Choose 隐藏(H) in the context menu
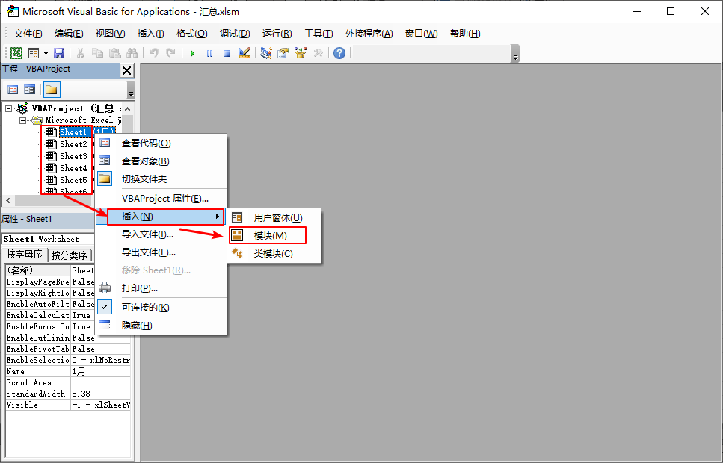The width and height of the screenshot is (723, 463). [161, 326]
